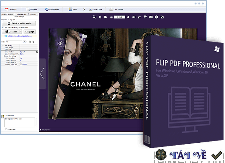Viewport: 225px width, 163px height.
Task: Switch to Table of Contents tab
Action: [7, 14]
